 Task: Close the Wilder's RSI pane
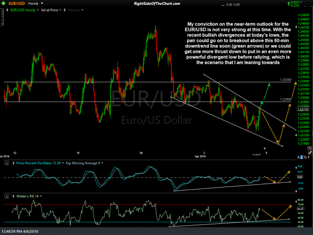pos(7,196)
